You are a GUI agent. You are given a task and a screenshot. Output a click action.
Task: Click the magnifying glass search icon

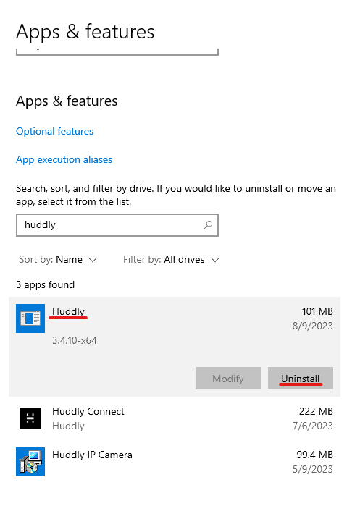coord(208,224)
